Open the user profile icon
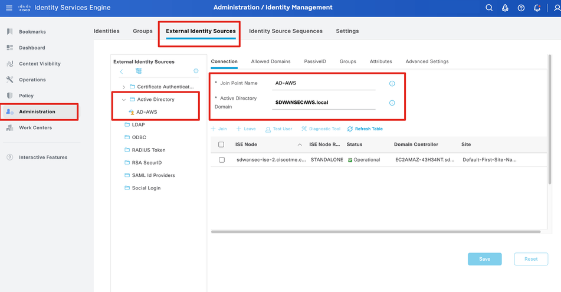561x292 pixels. click(557, 8)
